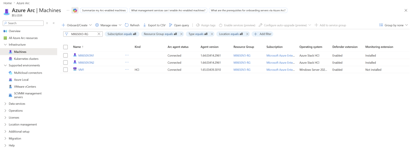Click the Assign tags command
The image size is (413, 149).
(206, 25)
